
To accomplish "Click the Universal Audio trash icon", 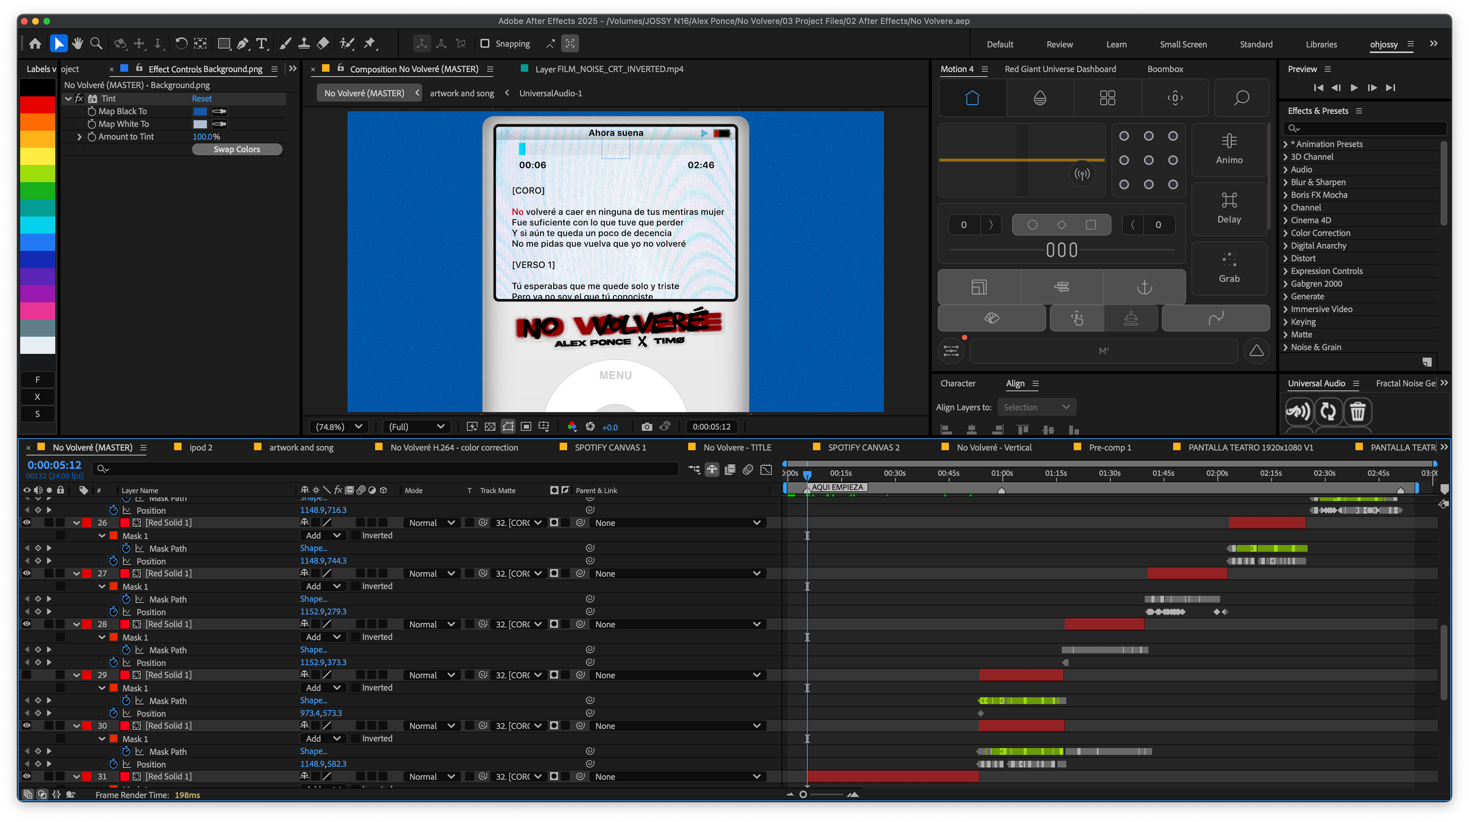I will tap(1357, 411).
